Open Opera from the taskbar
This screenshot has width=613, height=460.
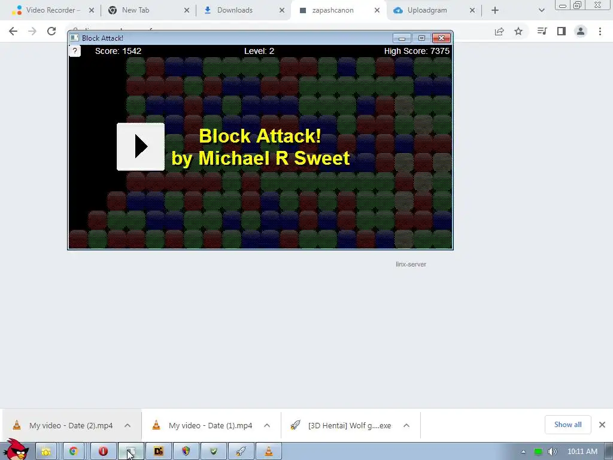[x=104, y=452]
